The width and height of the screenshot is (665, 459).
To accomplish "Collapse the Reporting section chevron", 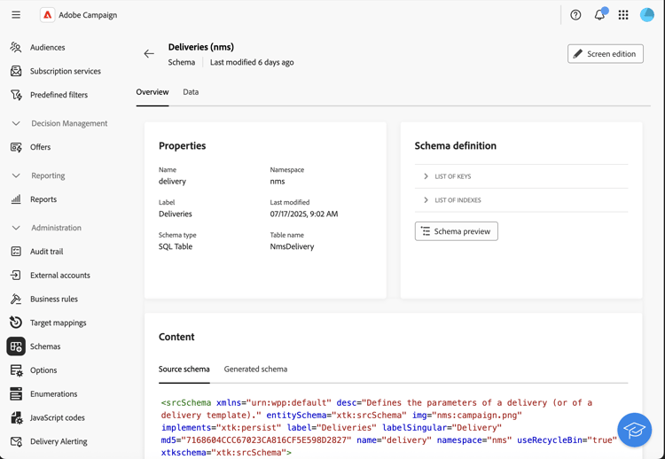I will coord(16,175).
